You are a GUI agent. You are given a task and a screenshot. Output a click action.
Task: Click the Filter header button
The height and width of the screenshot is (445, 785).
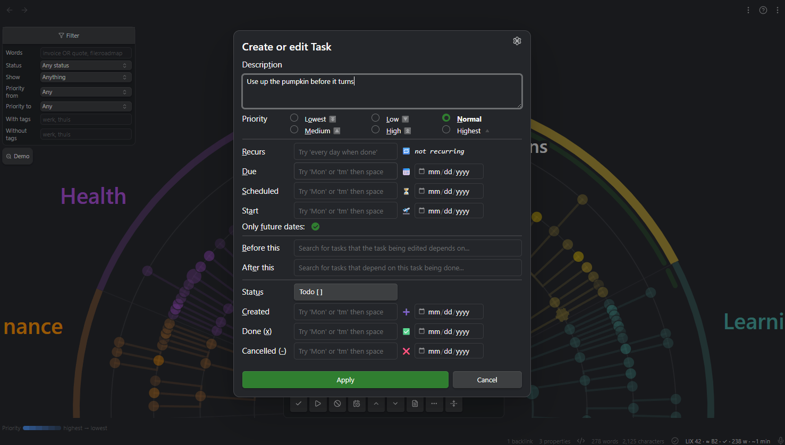pyautogui.click(x=69, y=36)
